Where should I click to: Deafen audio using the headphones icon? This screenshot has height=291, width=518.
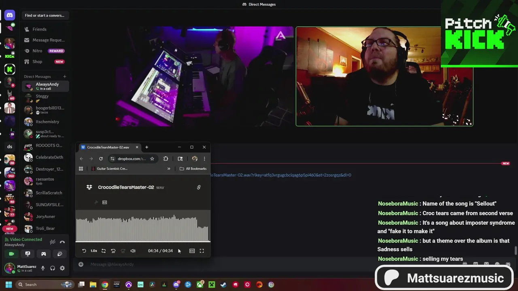click(x=53, y=268)
